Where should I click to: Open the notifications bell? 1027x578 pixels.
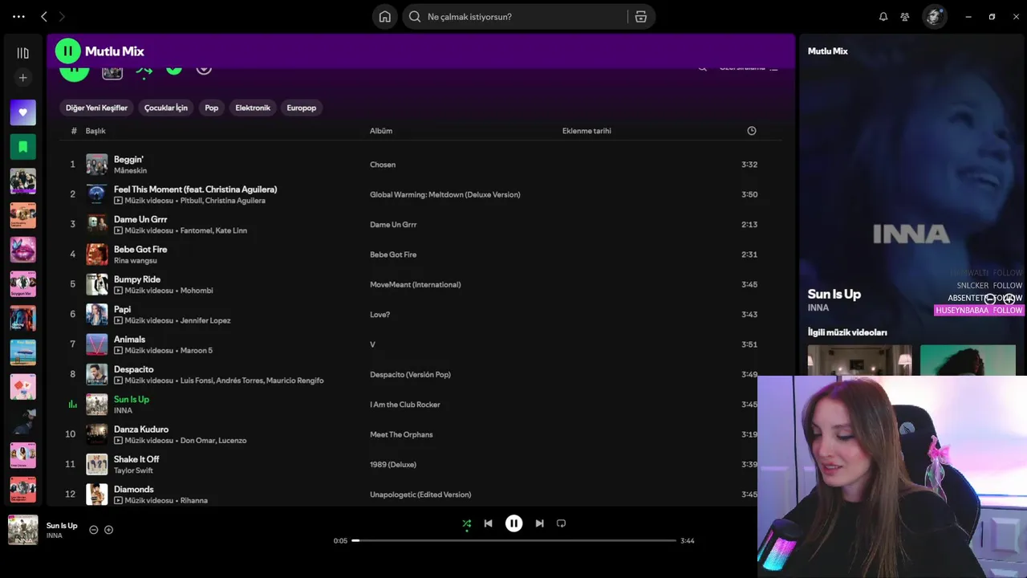[883, 17]
